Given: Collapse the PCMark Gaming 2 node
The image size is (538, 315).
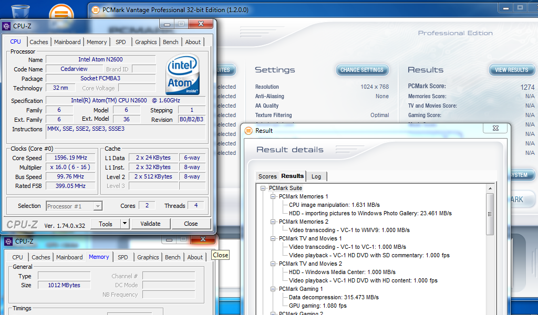Looking at the screenshot, I should (x=273, y=313).
